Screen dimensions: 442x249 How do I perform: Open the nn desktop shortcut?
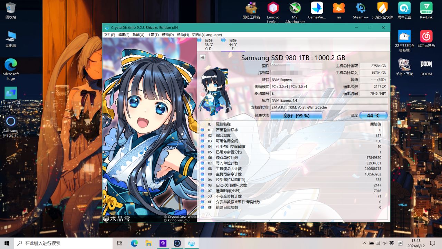[339, 11]
